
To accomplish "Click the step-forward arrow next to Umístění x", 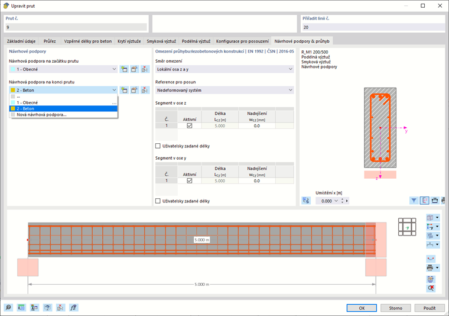I will click(347, 201).
